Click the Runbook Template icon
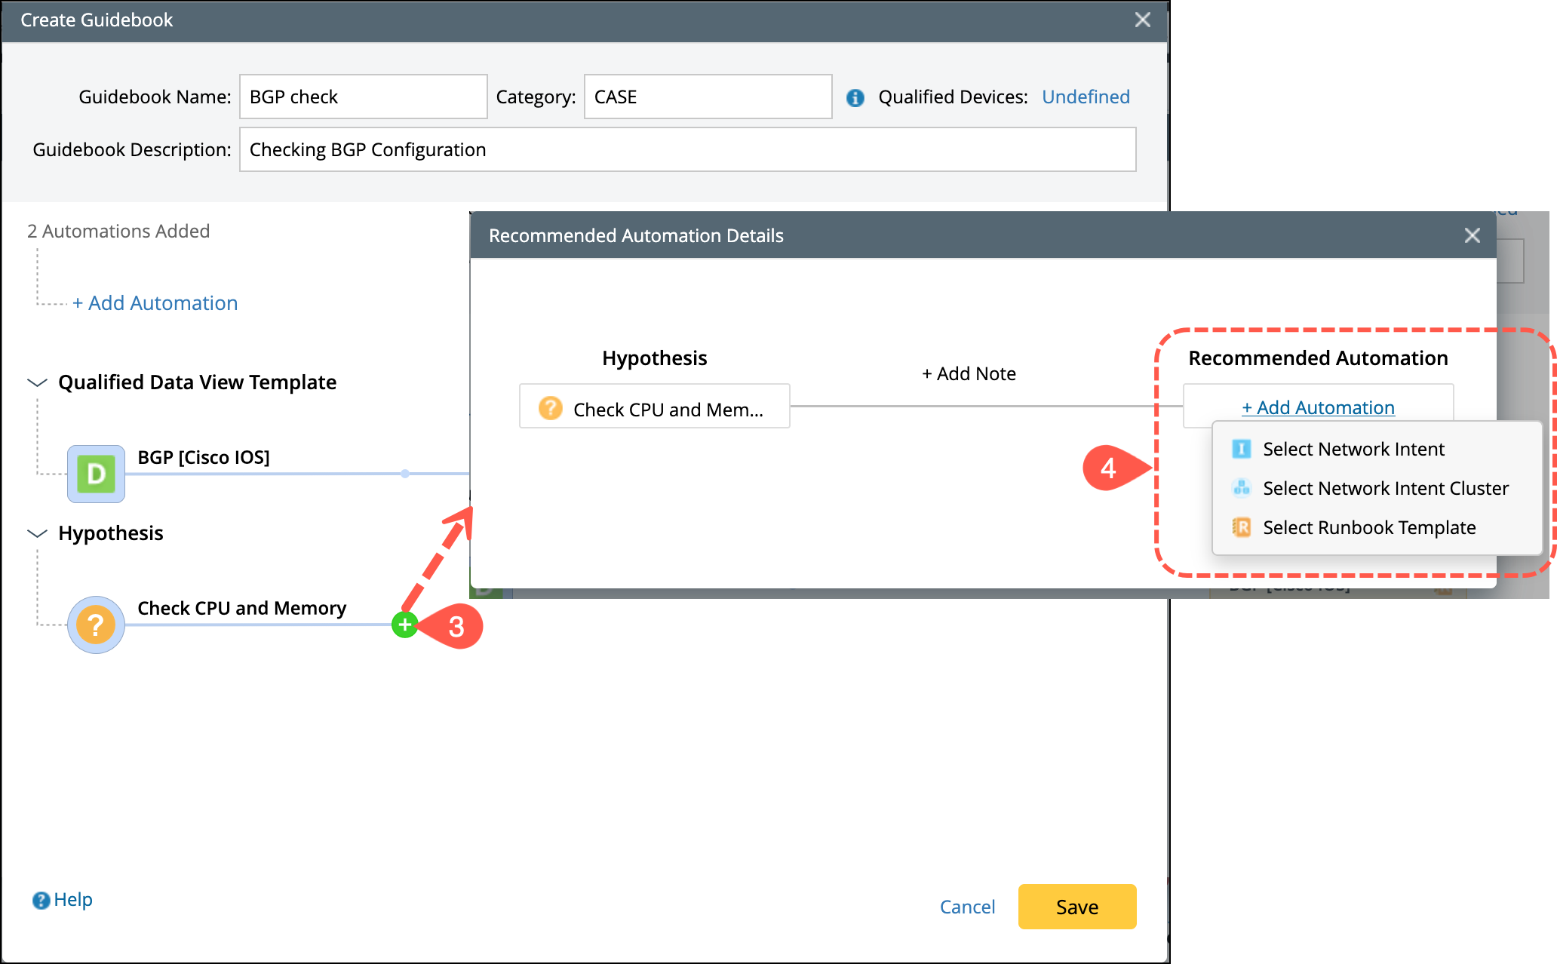The height and width of the screenshot is (964, 1557). click(1241, 527)
